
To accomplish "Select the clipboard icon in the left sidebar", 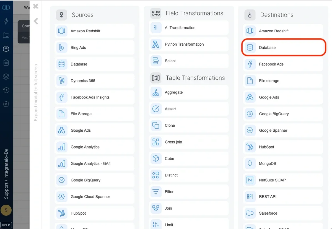I will pos(6,63).
